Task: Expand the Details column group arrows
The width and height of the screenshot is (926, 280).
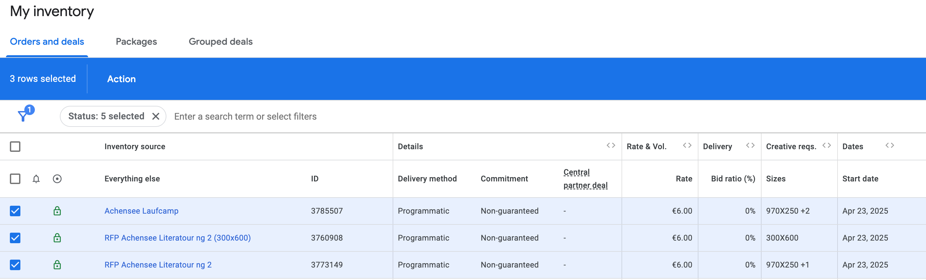Action: coord(611,146)
